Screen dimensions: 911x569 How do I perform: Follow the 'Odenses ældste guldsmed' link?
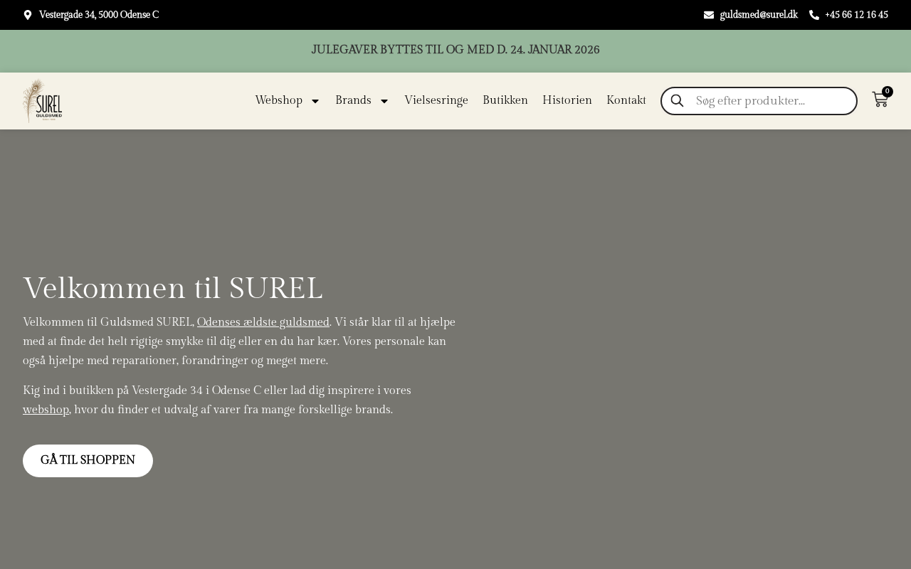[263, 322]
